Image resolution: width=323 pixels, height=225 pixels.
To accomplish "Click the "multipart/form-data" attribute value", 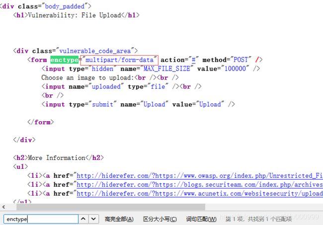I will [119, 60].
